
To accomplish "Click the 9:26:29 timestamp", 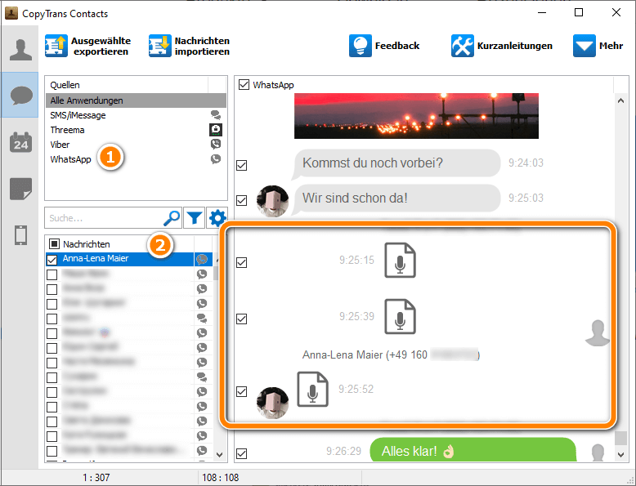I will [x=343, y=451].
